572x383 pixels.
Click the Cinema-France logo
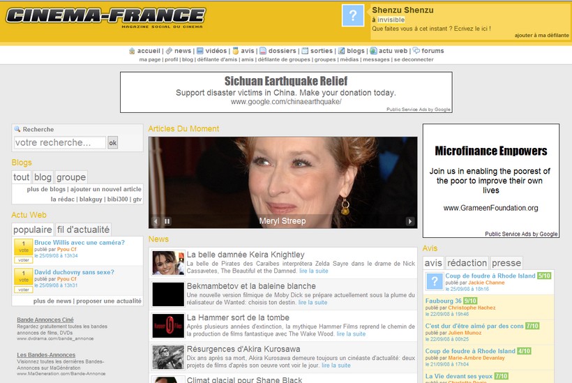pos(106,18)
